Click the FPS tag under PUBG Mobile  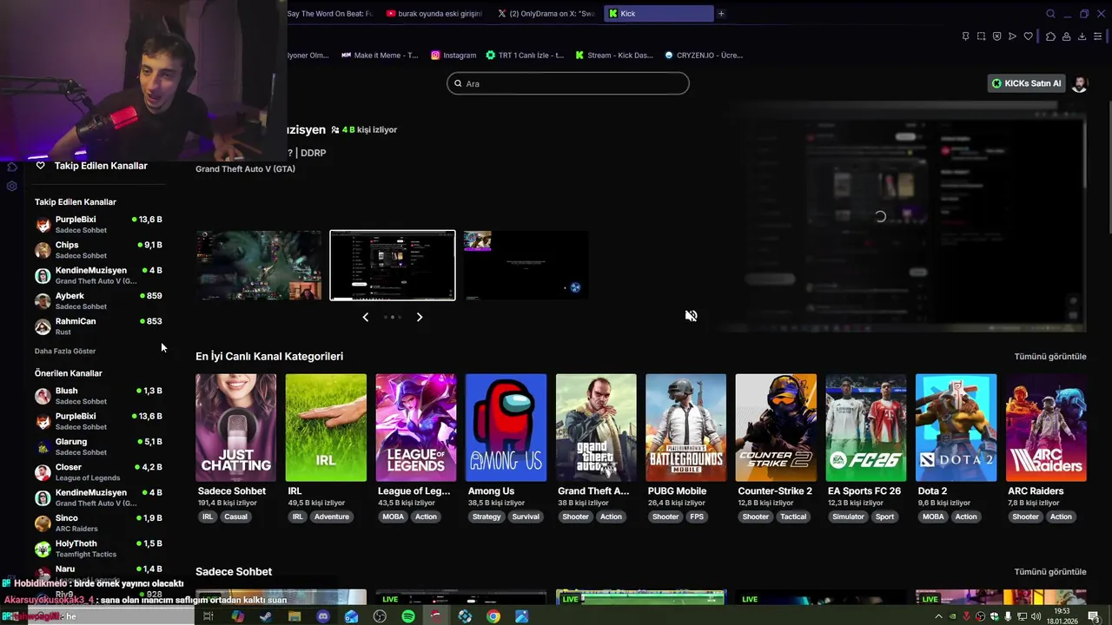(697, 516)
